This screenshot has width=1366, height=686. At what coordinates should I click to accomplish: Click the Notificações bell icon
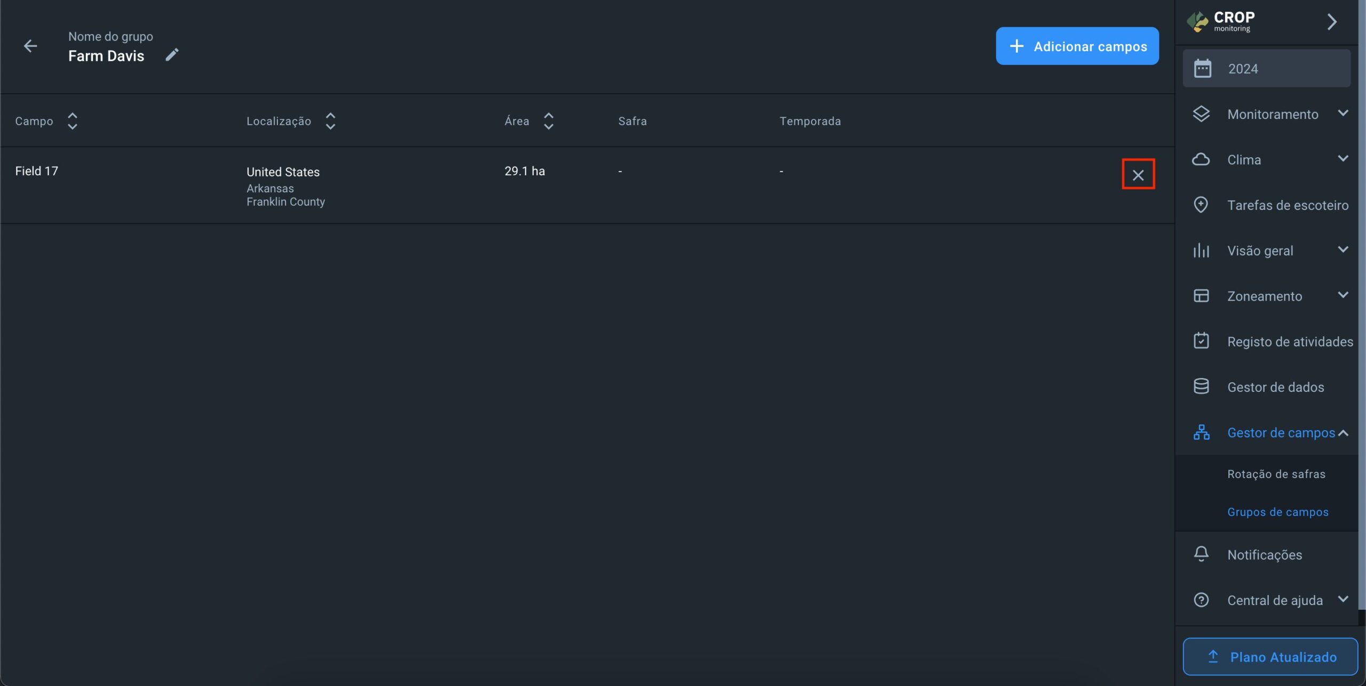tap(1201, 554)
